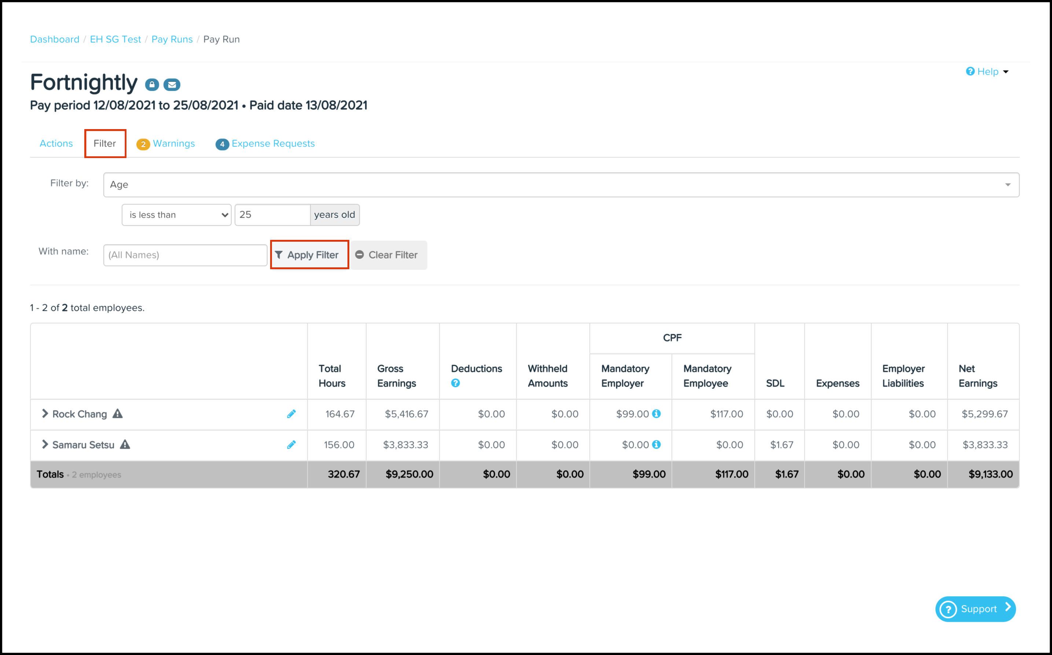1052x655 pixels.
Task: Click the Clear Filter button
Action: 388,255
